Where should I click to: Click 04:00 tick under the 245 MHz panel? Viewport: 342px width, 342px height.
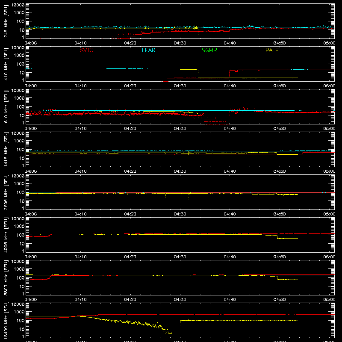[31, 43]
